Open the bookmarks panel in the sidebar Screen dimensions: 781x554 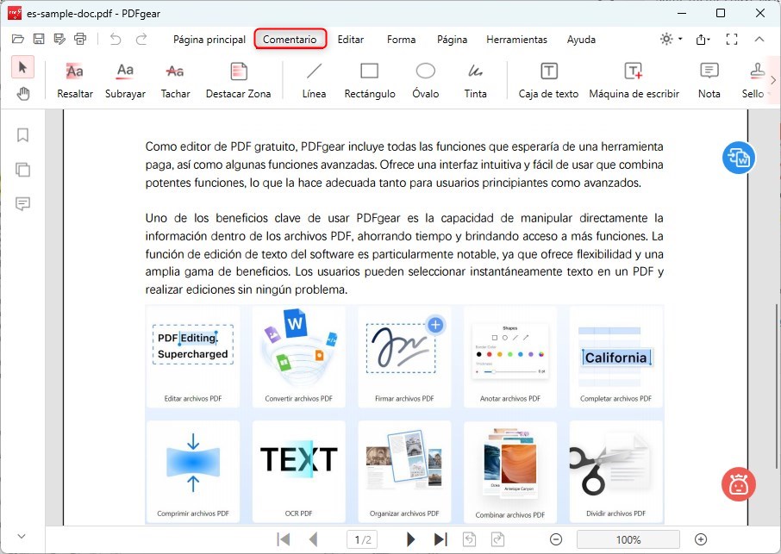coord(22,135)
